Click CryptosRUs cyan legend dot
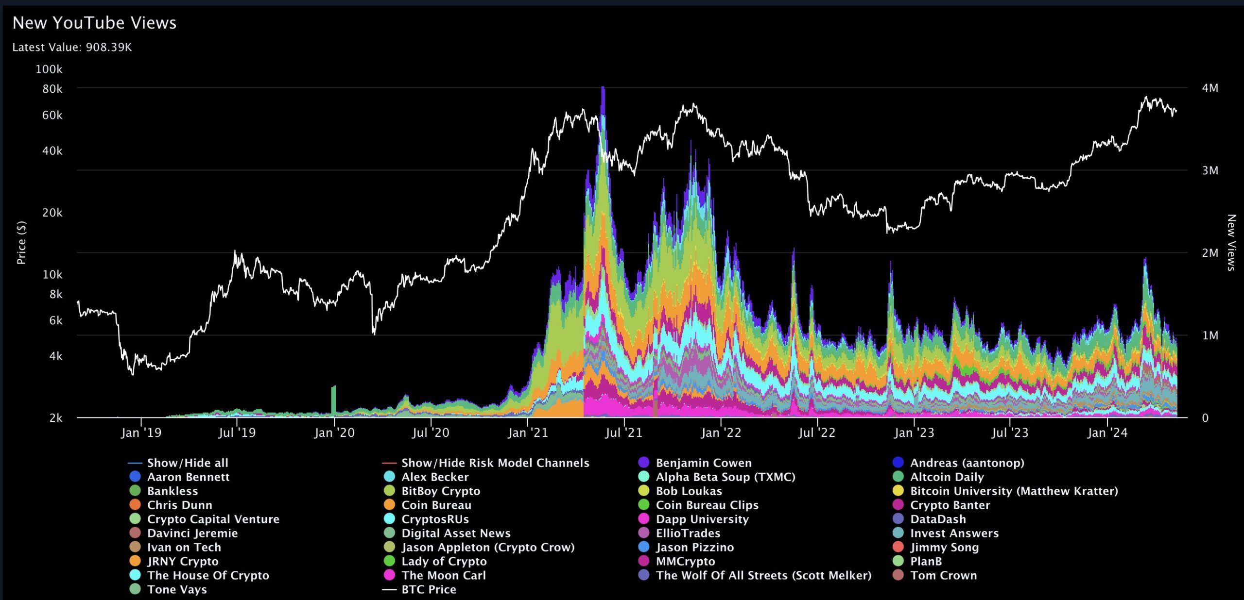Screen dimensions: 1244x600 pyautogui.click(x=389, y=519)
